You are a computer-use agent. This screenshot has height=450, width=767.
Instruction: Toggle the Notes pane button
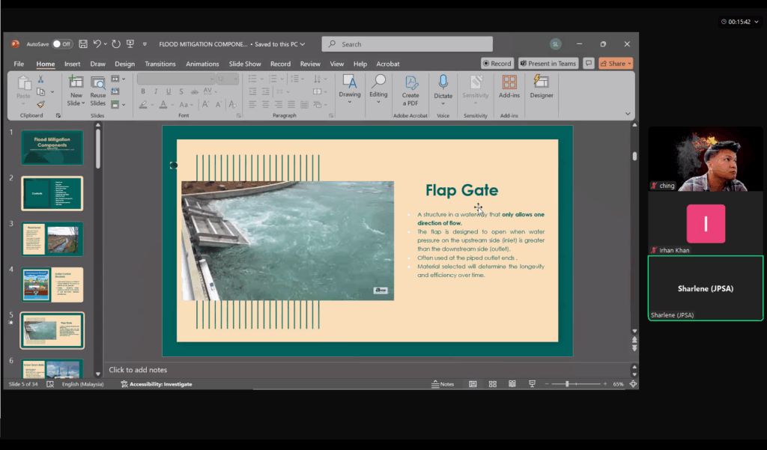point(443,384)
